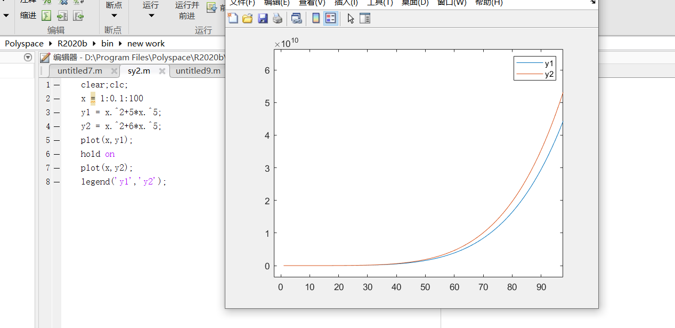Click the New Figure icon in figure toolbar

233,19
